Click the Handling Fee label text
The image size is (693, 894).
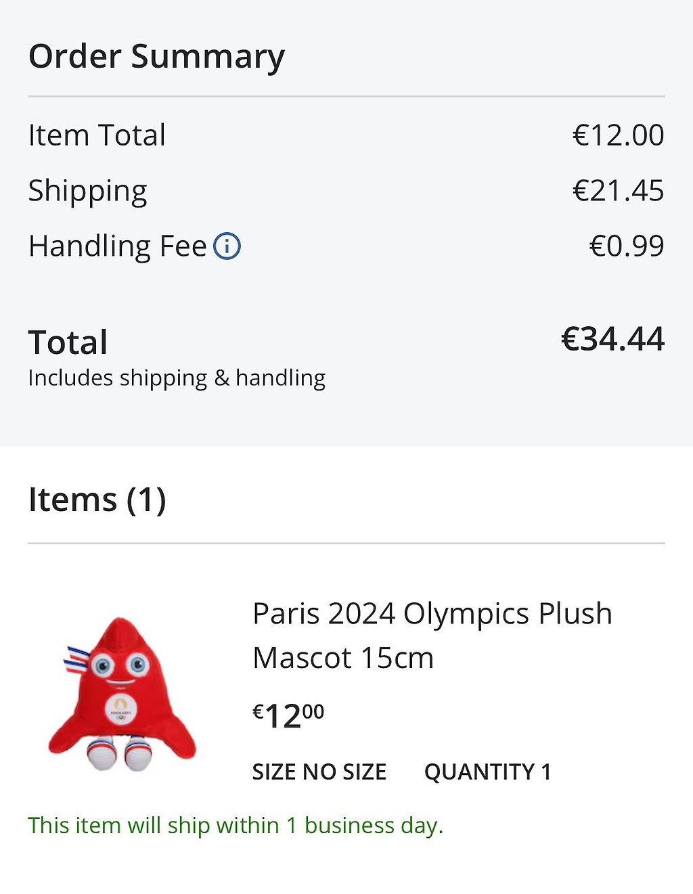click(117, 246)
